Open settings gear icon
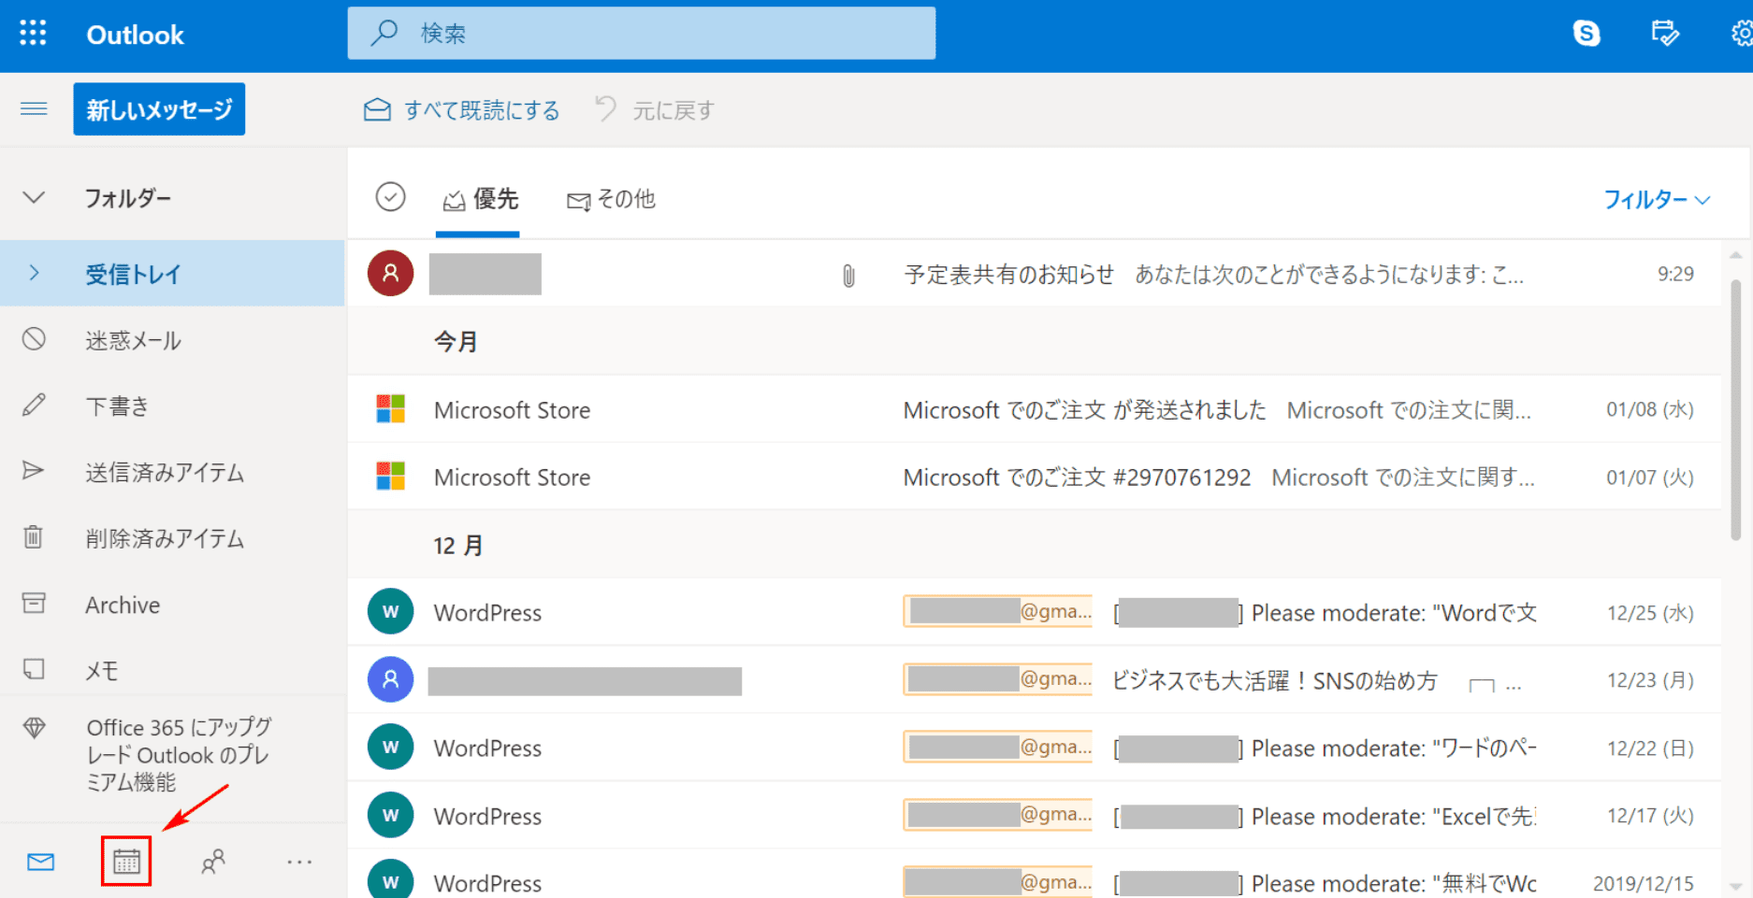The image size is (1753, 898). [x=1742, y=34]
